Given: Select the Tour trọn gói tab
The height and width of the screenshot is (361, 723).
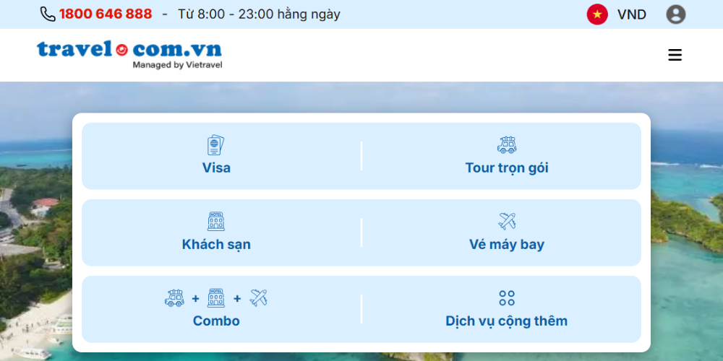Looking at the screenshot, I should coord(506,168).
